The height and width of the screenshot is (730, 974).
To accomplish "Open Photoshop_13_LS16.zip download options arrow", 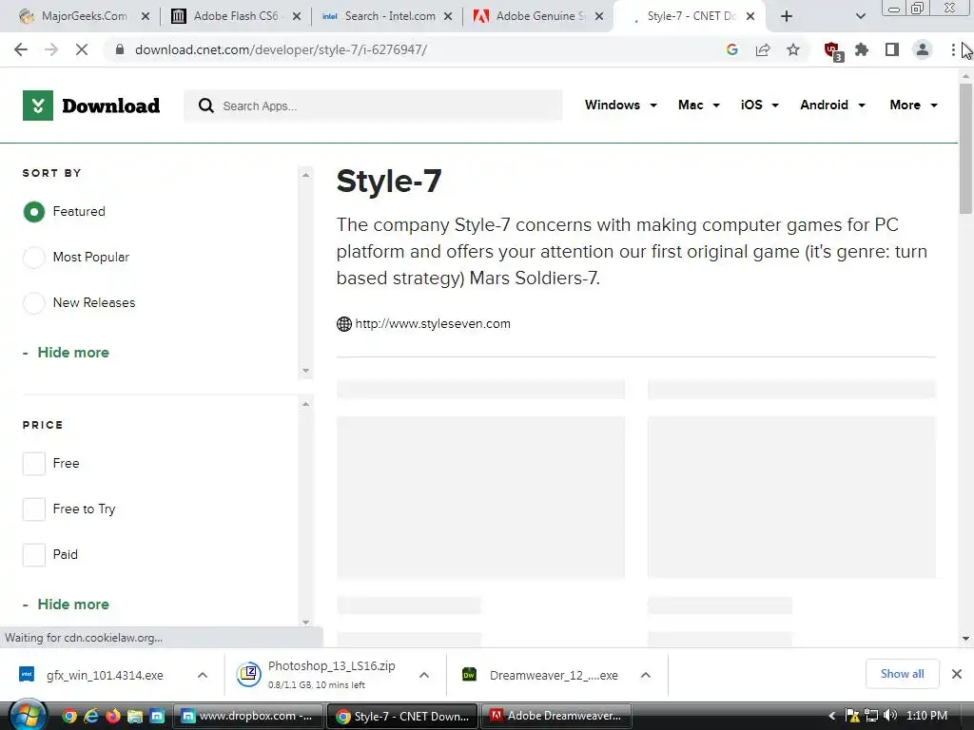I will 424,676.
